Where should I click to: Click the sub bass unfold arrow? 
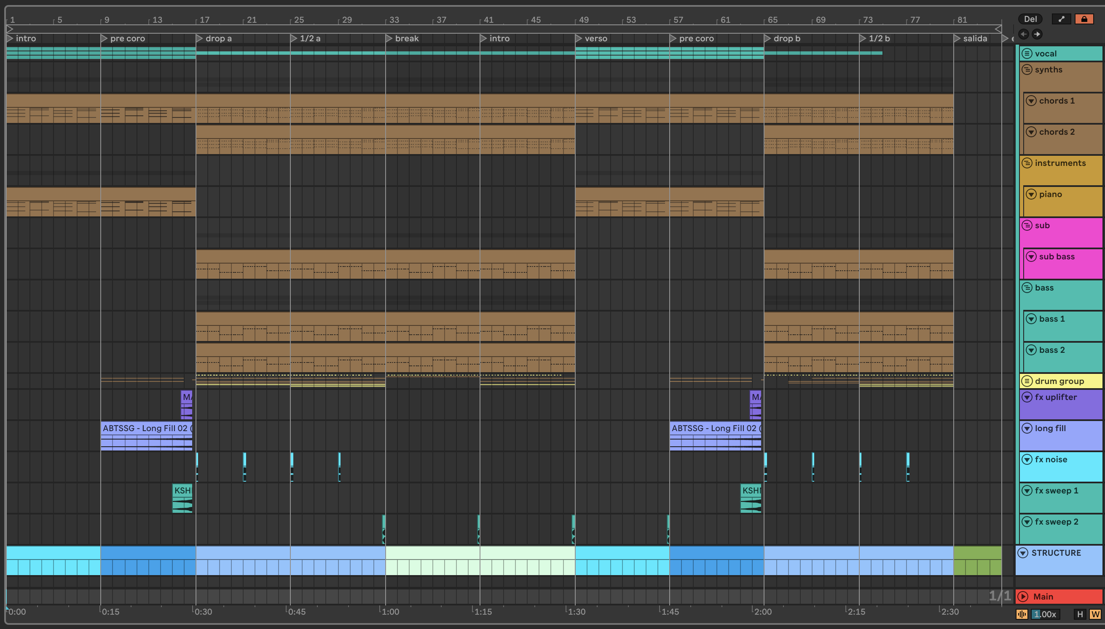tap(1032, 257)
